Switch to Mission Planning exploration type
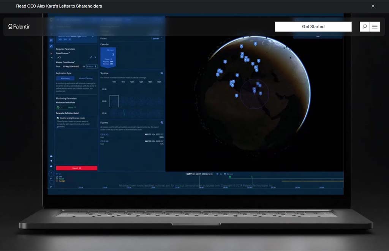This screenshot has height=251, width=389. pyautogui.click(x=85, y=78)
